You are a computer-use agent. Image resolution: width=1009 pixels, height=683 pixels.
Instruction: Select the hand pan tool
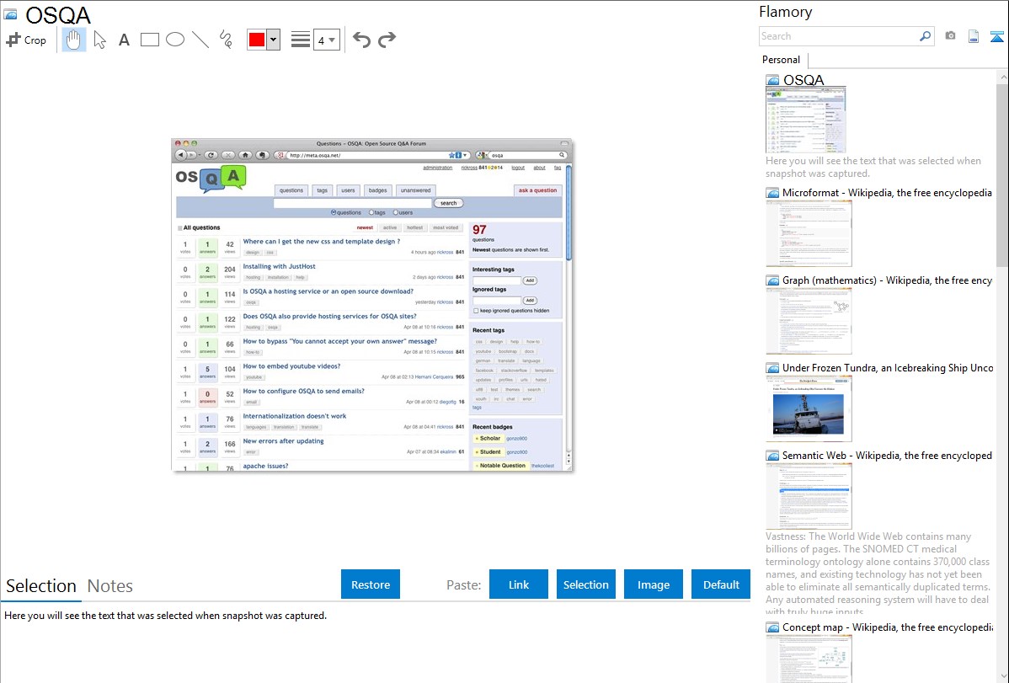pos(74,40)
